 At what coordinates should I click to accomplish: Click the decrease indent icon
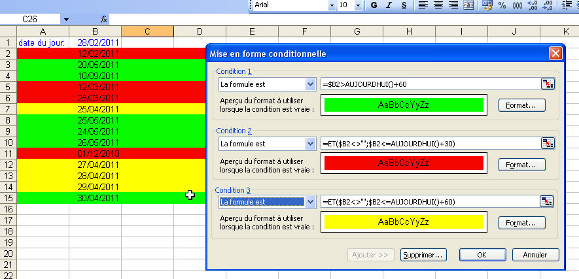click(x=565, y=5)
